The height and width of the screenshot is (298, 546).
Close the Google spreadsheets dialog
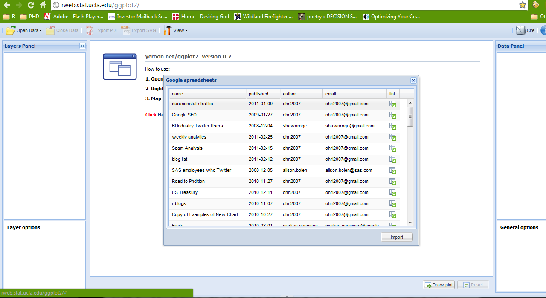tap(413, 80)
